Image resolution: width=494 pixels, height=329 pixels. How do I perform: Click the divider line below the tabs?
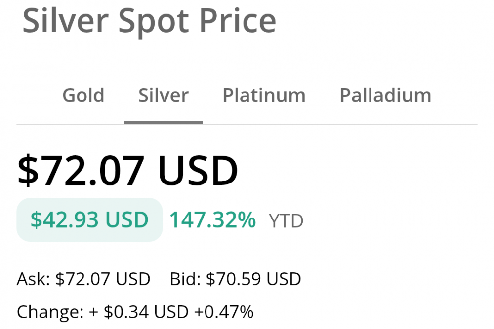pyautogui.click(x=346, y=125)
